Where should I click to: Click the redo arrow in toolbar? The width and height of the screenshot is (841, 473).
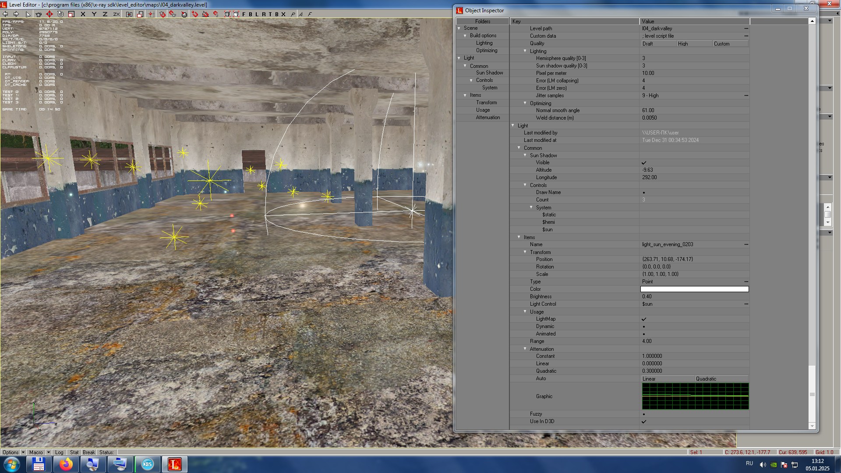point(16,14)
